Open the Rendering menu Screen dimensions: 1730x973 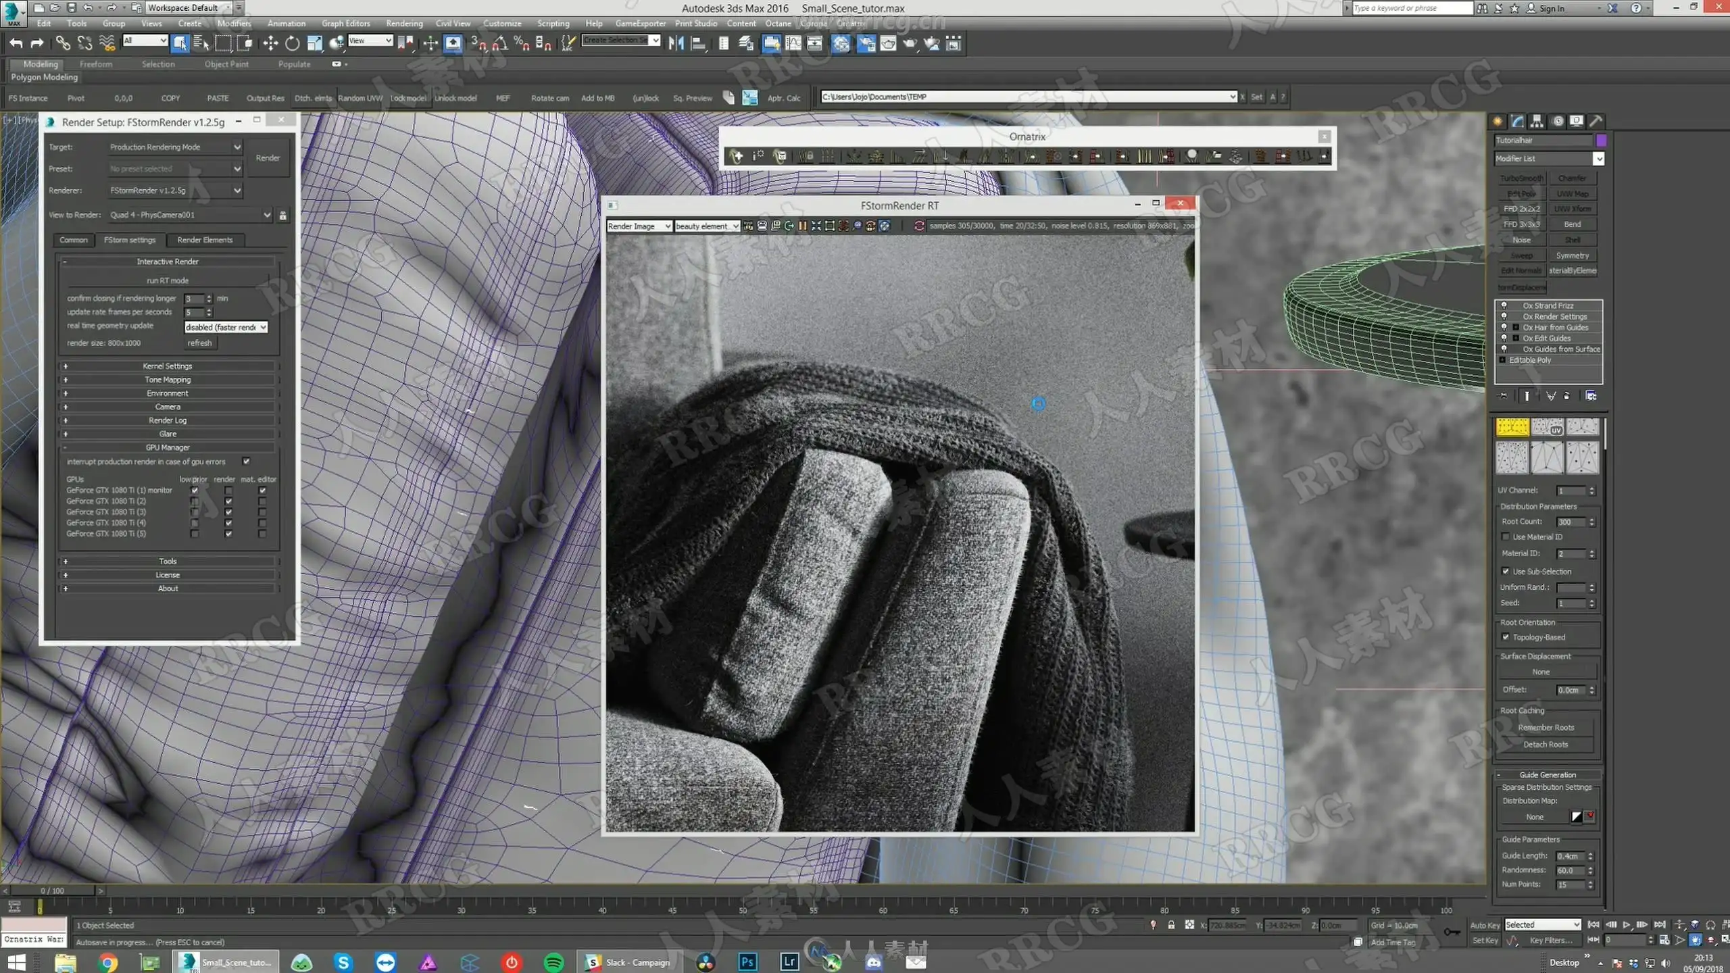pyautogui.click(x=404, y=24)
